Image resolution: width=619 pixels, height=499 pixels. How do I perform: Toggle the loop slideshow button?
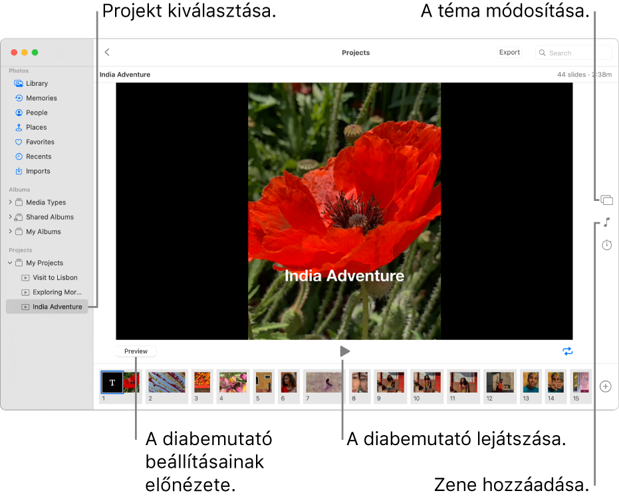[568, 351]
